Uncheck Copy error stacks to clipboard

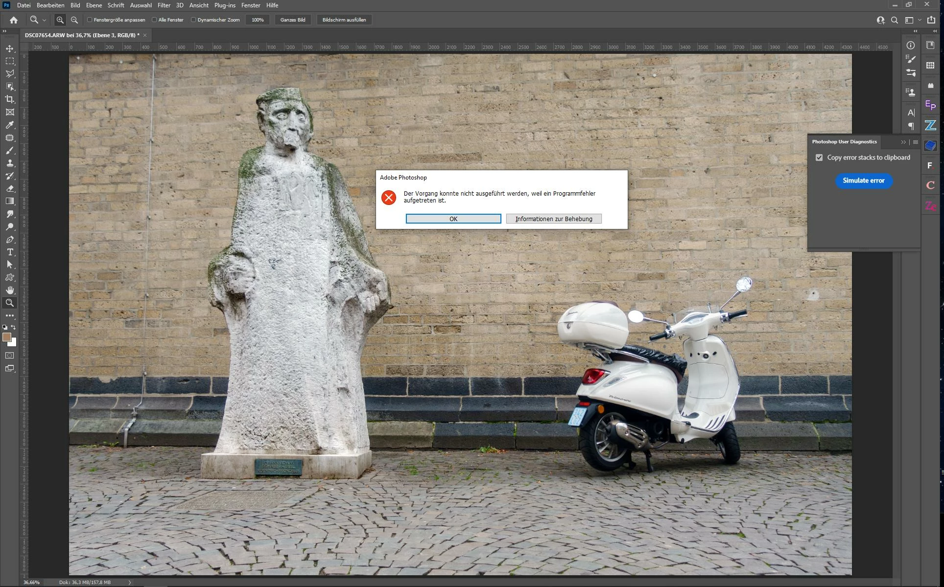(x=819, y=158)
